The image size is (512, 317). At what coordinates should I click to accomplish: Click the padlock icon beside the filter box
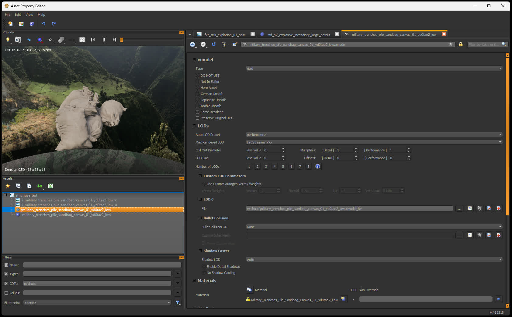pos(461,44)
